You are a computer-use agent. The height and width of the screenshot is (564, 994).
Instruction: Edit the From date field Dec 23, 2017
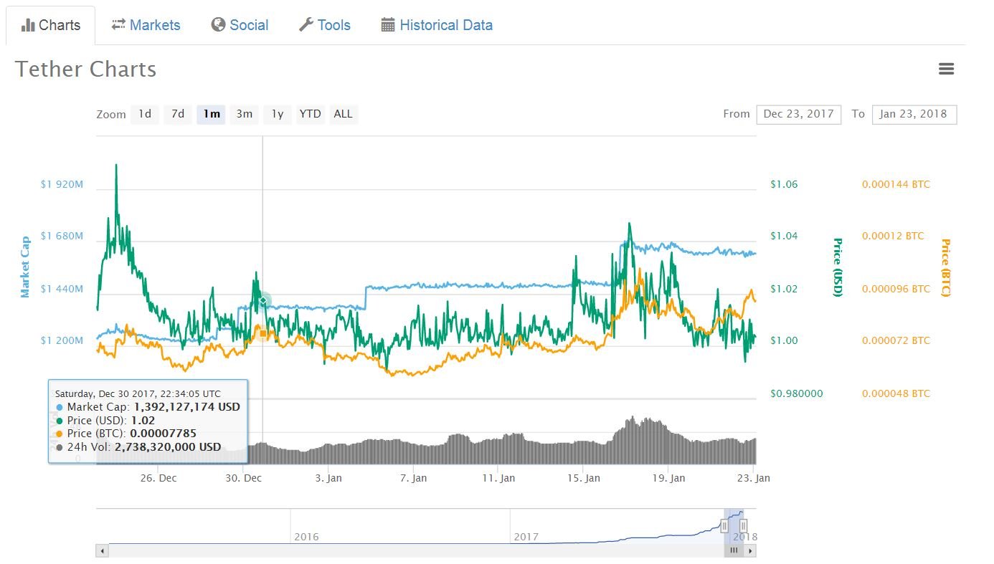(x=798, y=114)
